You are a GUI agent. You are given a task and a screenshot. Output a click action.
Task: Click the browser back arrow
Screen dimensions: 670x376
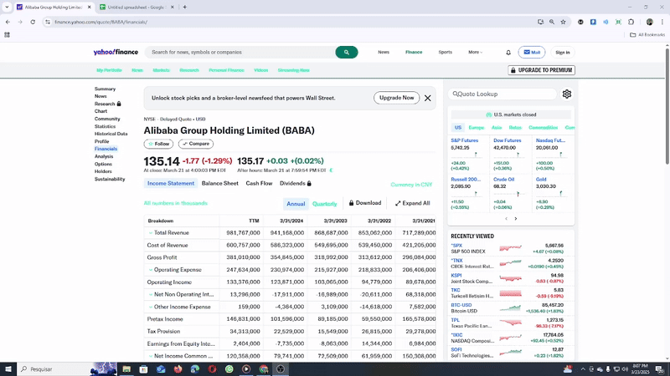click(x=8, y=22)
